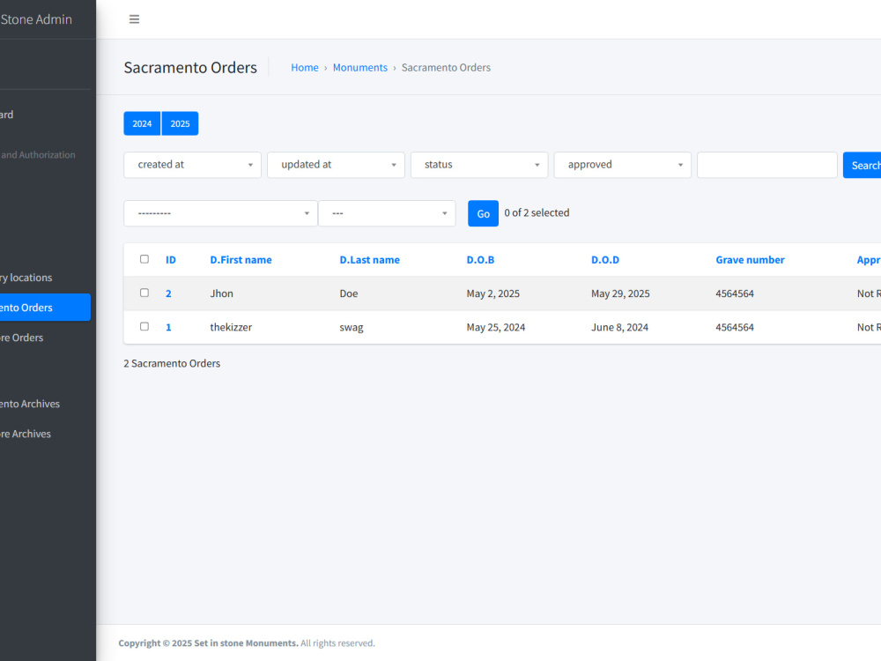Open the 're Orders' item in the sidebar

click(21, 338)
